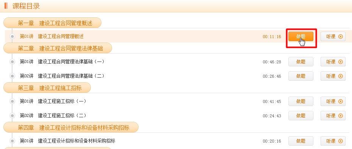This screenshot has width=352, height=149.
Task: Click the highlighted 做题 button for 建设工程合同管理概述
Action: (x=301, y=37)
